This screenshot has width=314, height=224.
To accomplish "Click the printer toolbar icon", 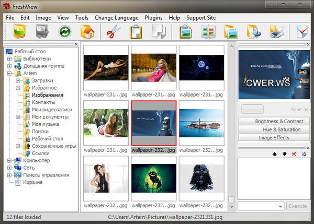I will coord(276,32).
